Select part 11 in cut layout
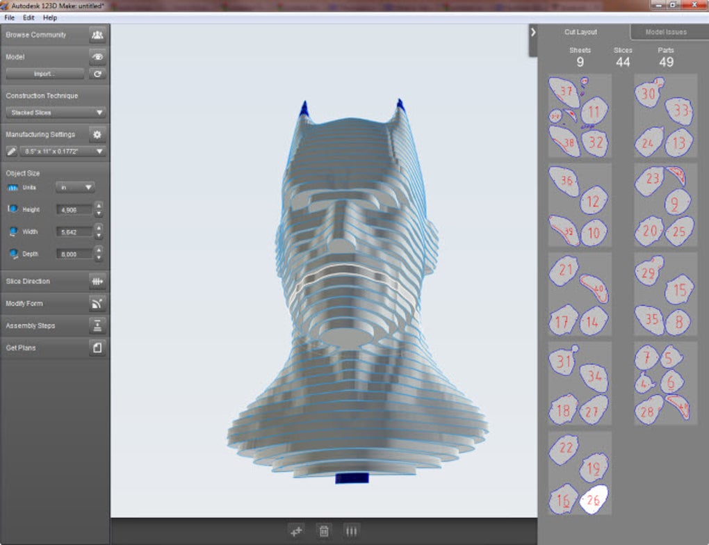Image resolution: width=709 pixels, height=545 pixels. click(594, 111)
